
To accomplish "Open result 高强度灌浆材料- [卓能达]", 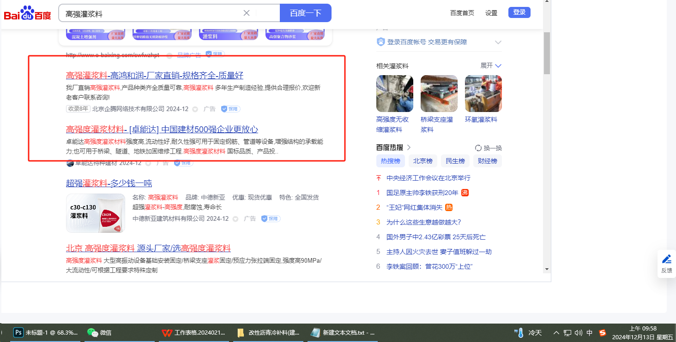I will point(162,129).
